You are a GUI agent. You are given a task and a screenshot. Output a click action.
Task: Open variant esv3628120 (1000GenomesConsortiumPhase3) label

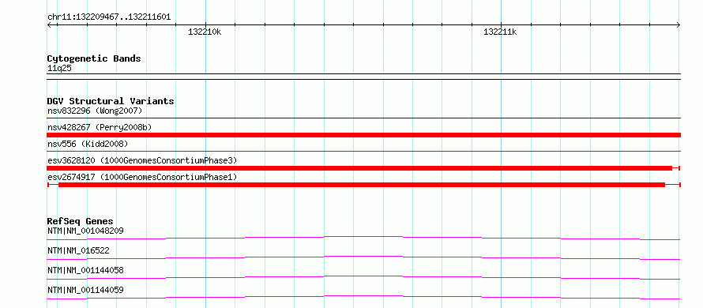142,160
